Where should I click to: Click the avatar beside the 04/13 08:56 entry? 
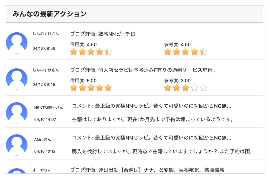pyautogui.click(x=17, y=43)
